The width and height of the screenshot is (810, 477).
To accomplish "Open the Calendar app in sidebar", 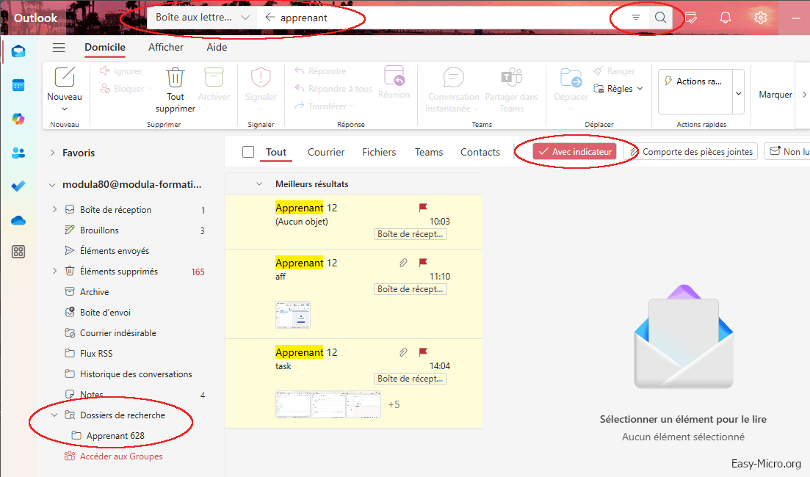I will [x=18, y=85].
